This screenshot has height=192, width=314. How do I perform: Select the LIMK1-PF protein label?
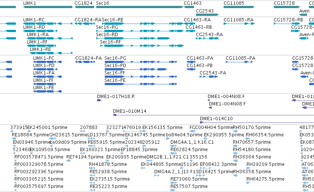[43, 80]
